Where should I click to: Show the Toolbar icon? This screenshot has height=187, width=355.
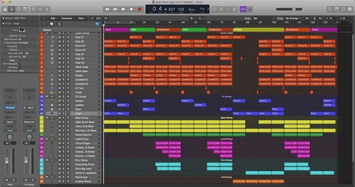[25, 9]
